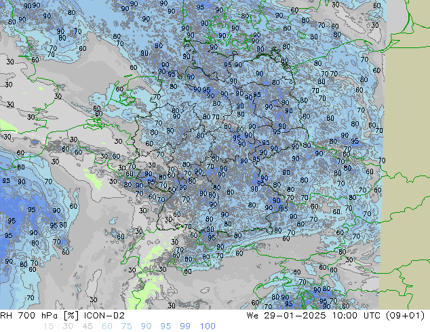Click the legend value 90
Image resolution: width=430 pixels, height=332 pixels.
click(146, 327)
